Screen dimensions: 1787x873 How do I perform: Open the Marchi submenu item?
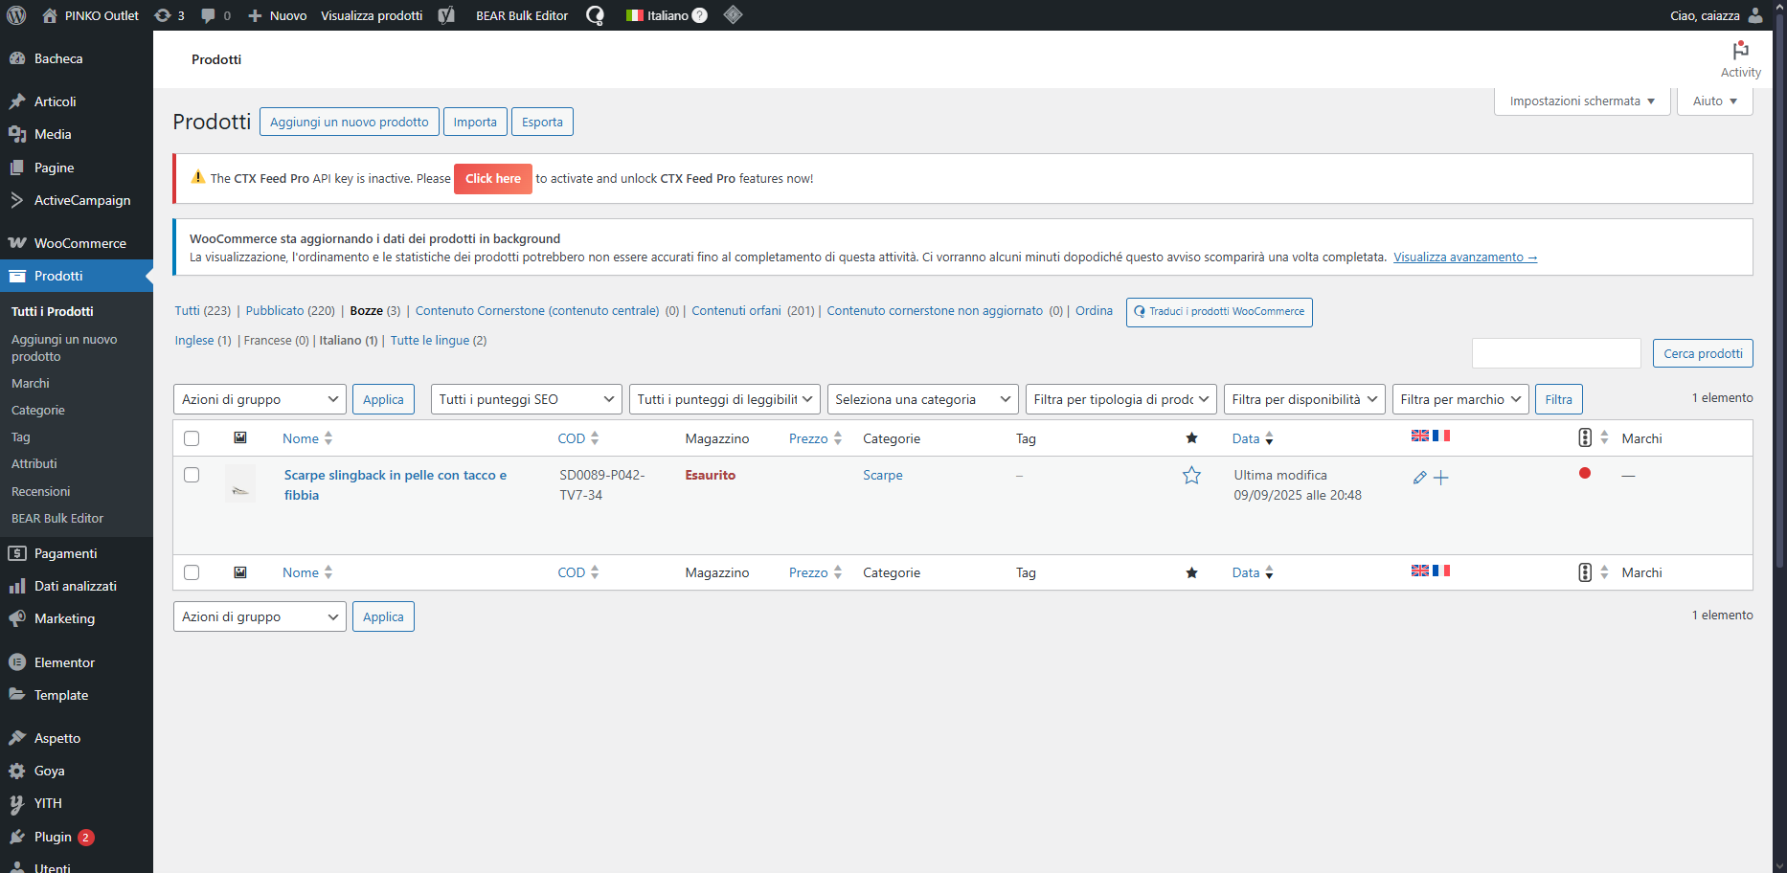click(31, 383)
